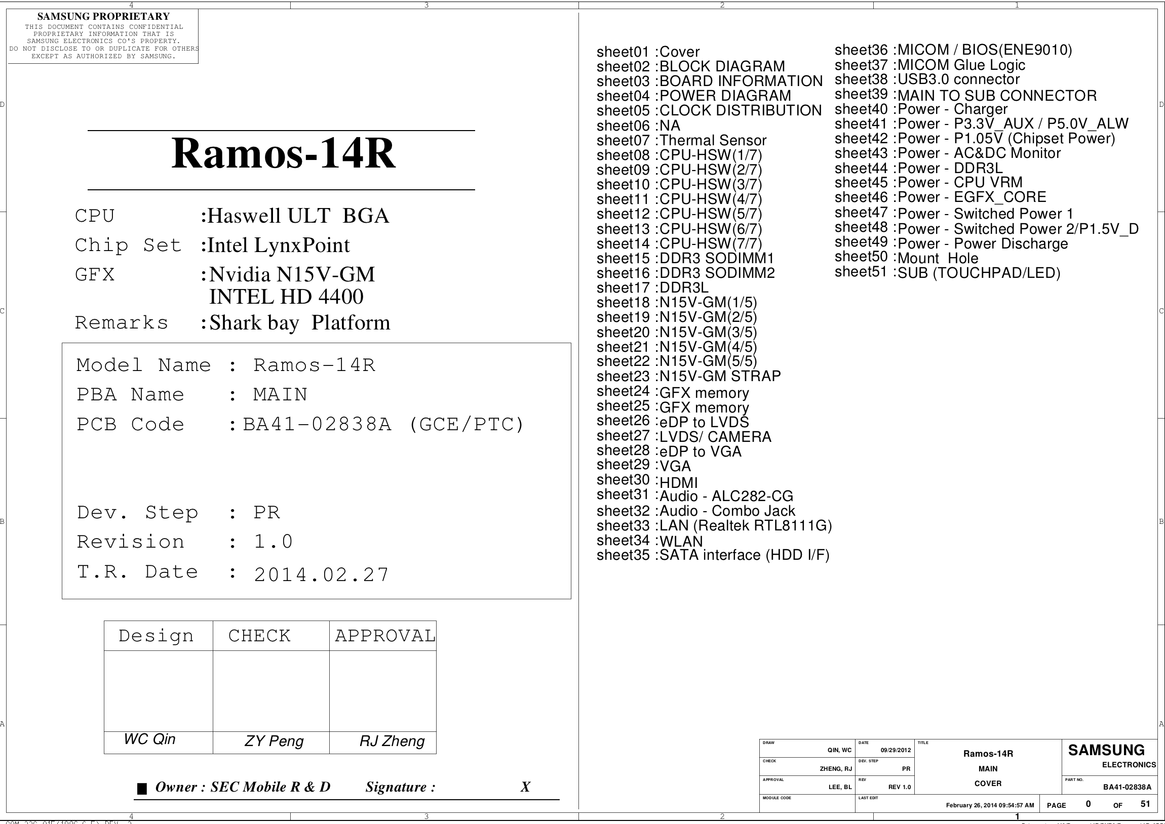This screenshot has height=824, width=1165.
Task: Click the black square bullet before Owner
Action: coord(142,789)
